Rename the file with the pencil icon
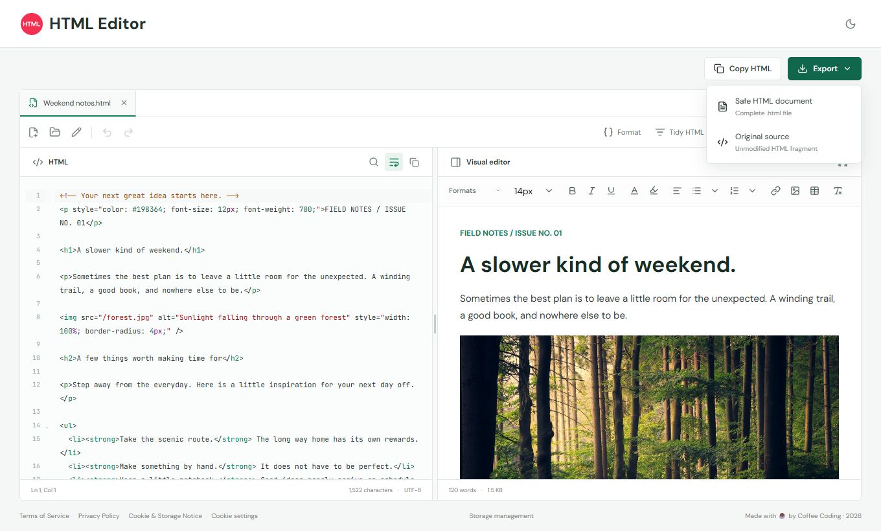This screenshot has width=881, height=531. click(76, 132)
